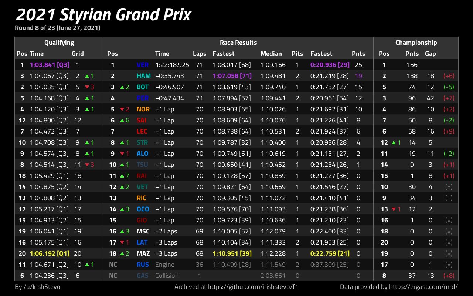Collapse the Championship section header
473x296 pixels.
[416, 43]
